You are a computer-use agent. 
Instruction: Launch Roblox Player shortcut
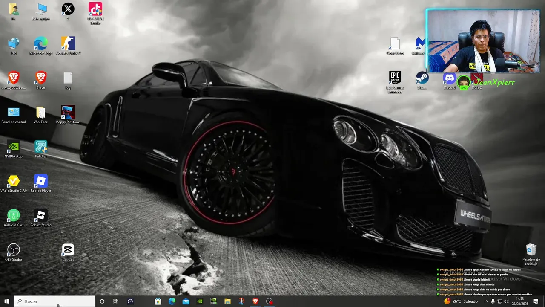41,184
